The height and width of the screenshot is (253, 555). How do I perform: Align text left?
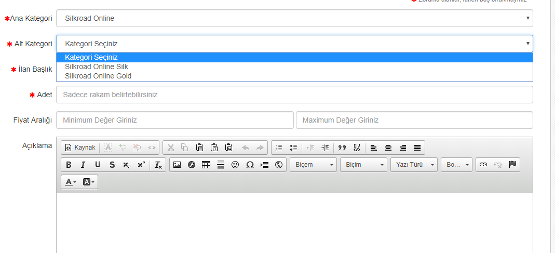pyautogui.click(x=374, y=148)
